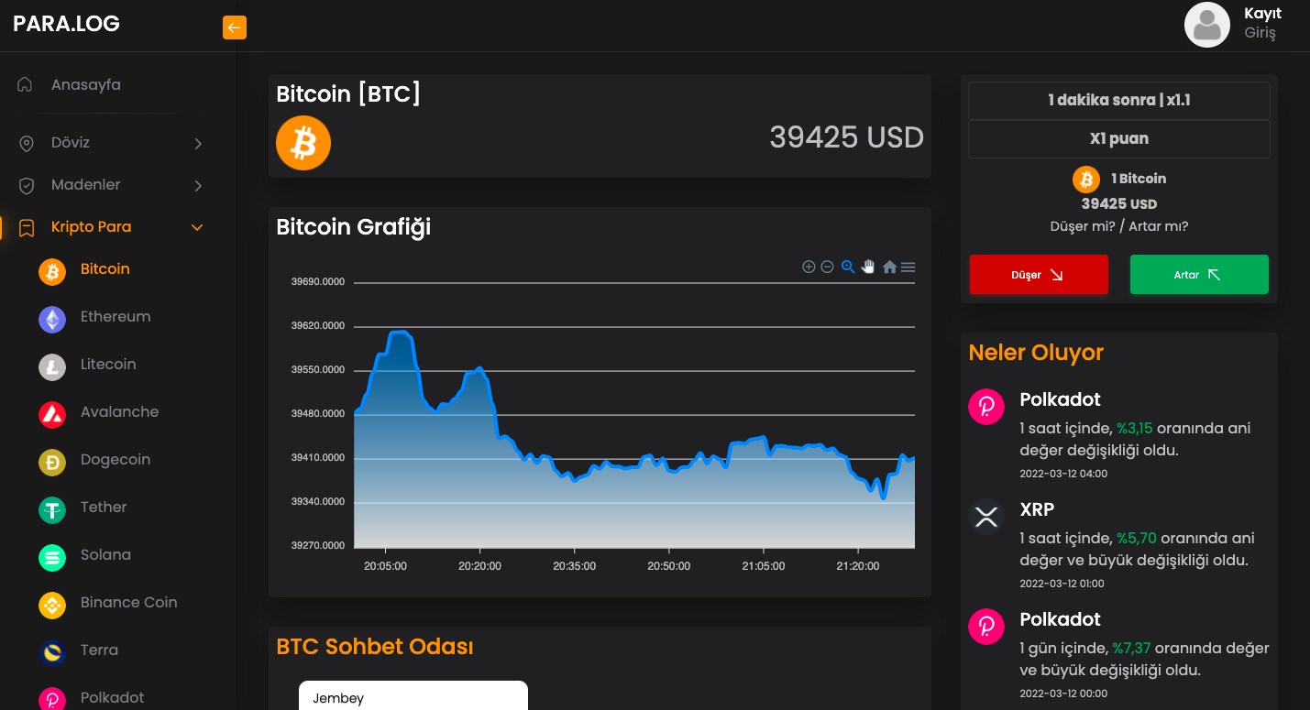Click the Jembey chat message box

click(413, 695)
